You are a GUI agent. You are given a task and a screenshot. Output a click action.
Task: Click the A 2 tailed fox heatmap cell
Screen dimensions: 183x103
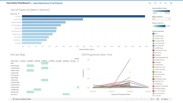coord(45,68)
